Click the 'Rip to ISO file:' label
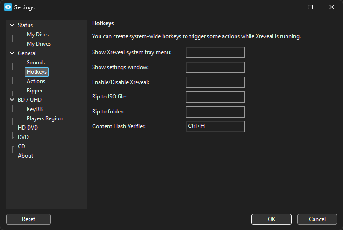The image size is (343, 230). click(x=109, y=97)
